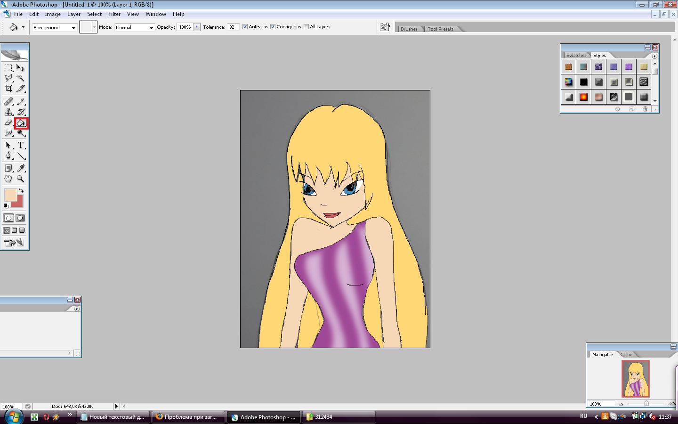Open the Tool Presets tab
Image resolution: width=678 pixels, height=424 pixels.
click(x=440, y=29)
